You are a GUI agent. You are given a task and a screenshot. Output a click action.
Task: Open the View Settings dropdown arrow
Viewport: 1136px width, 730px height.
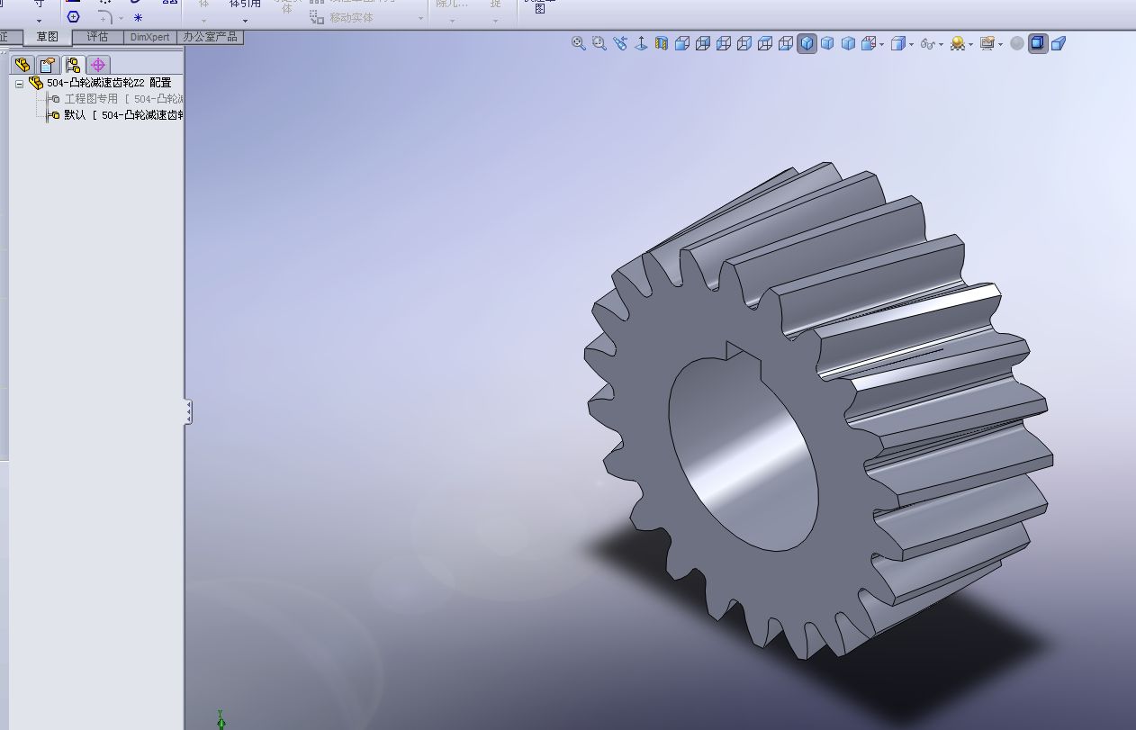point(1001,44)
